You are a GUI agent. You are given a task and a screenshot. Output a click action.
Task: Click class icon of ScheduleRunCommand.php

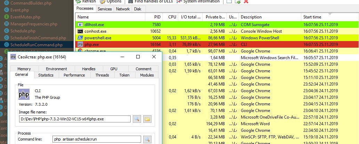pyautogui.click(x=7, y=45)
